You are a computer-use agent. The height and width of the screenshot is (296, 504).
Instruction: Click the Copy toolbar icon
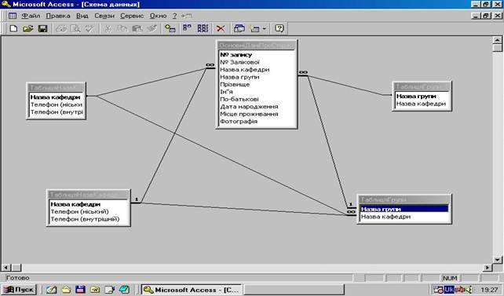(x=122, y=28)
